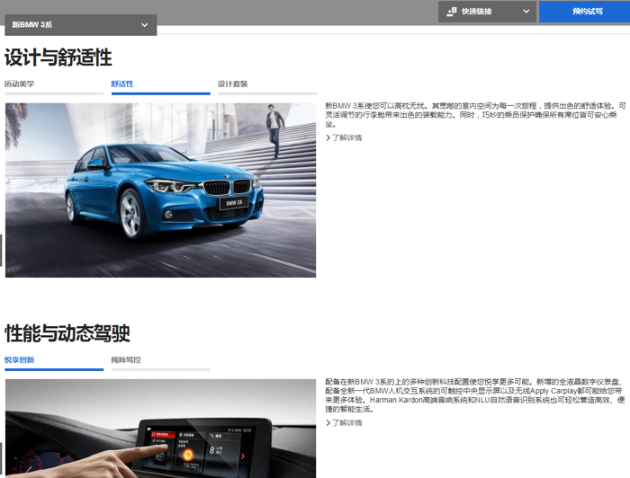Click the blue BMW 3 Series car image
This screenshot has height=478, width=630.
point(161,190)
